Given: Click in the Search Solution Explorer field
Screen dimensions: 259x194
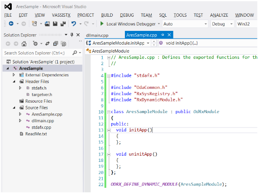Looking at the screenshot, I should 37,53.
